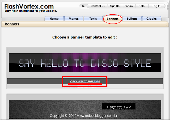Click the tagline 'Easy Flash animations for your website.'

(x=31, y=11)
